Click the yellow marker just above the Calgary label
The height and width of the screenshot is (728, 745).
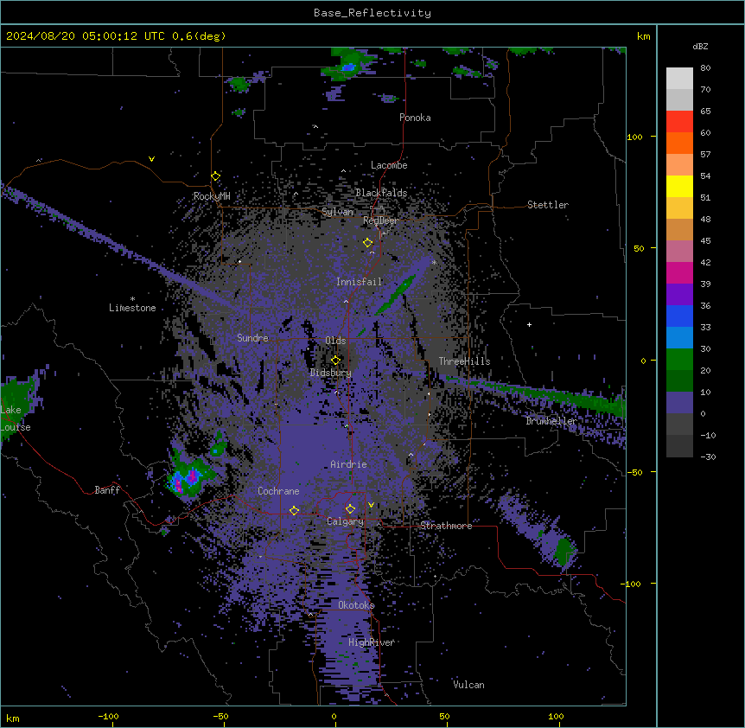point(351,509)
